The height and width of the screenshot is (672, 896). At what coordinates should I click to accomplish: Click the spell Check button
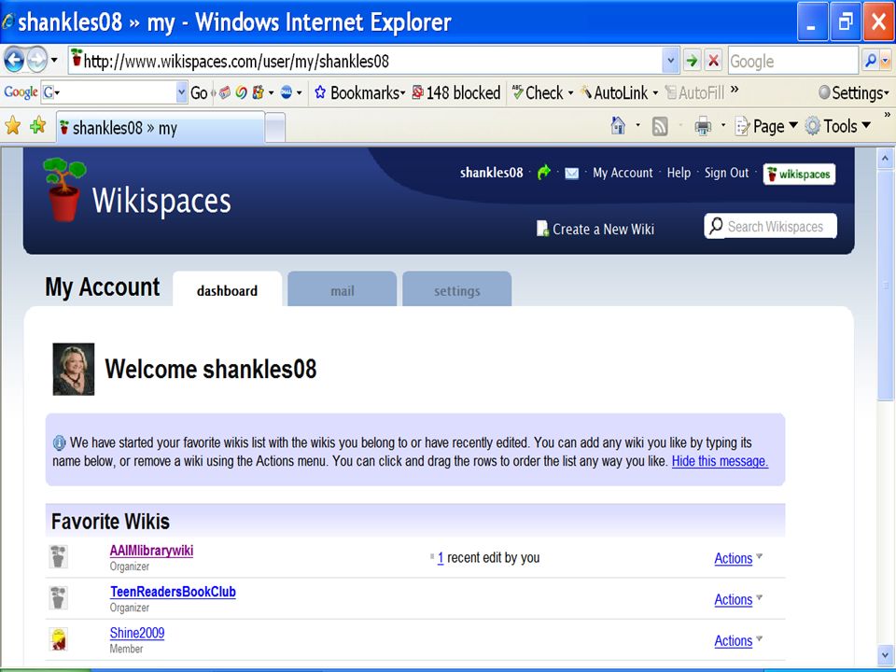[x=541, y=92]
